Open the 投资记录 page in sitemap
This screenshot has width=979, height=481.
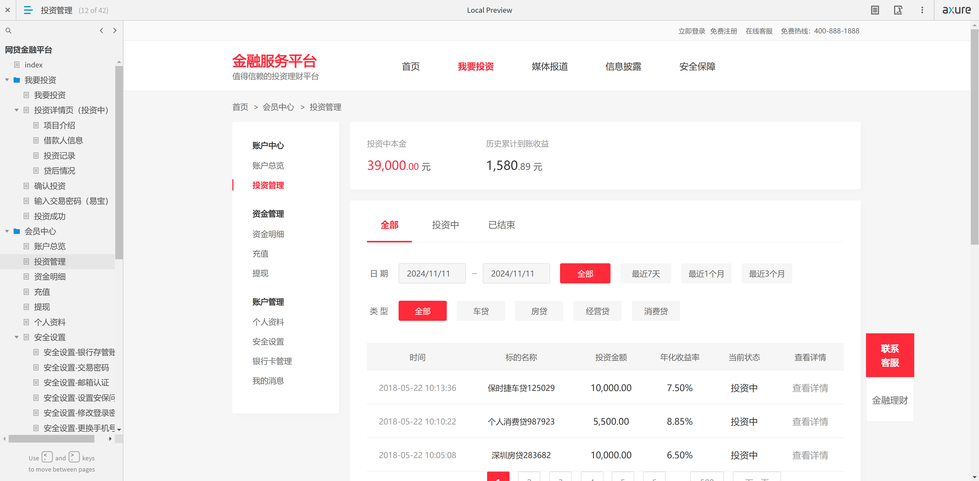pos(59,156)
